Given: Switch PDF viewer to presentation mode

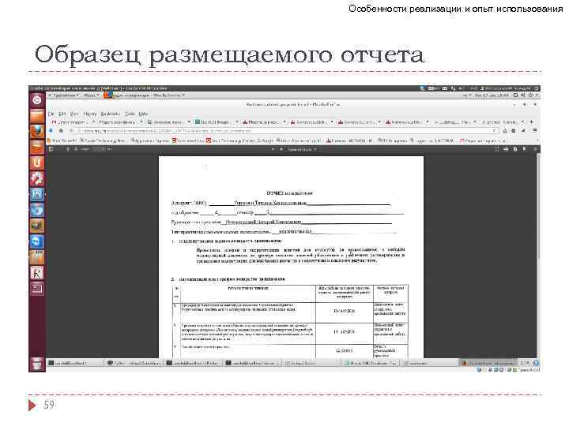Looking at the screenshot, I should point(497,149).
